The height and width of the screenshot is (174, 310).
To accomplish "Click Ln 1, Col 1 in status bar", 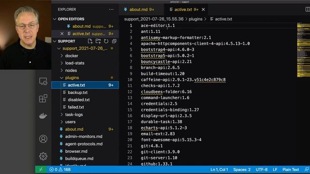I will coord(219,170).
